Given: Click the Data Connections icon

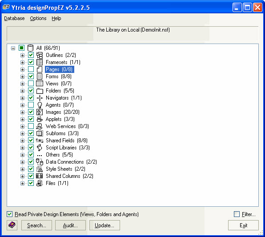Looking at the screenshot, I should pos(40,162).
